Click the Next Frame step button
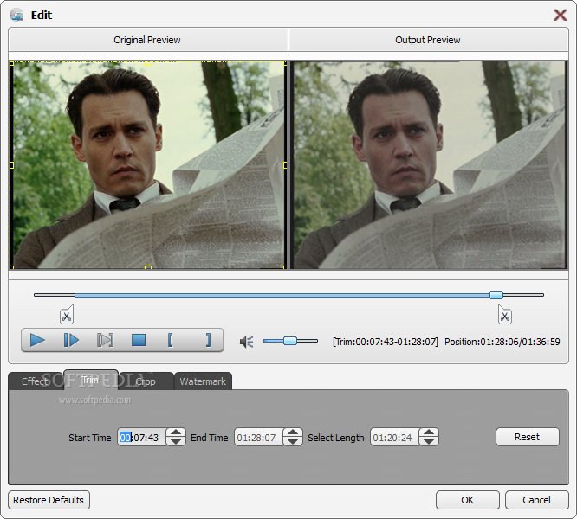Viewport: 577px width, 519px height. click(71, 340)
